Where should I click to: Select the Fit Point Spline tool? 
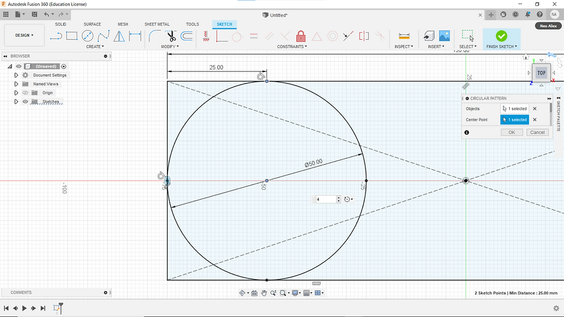[103, 36]
